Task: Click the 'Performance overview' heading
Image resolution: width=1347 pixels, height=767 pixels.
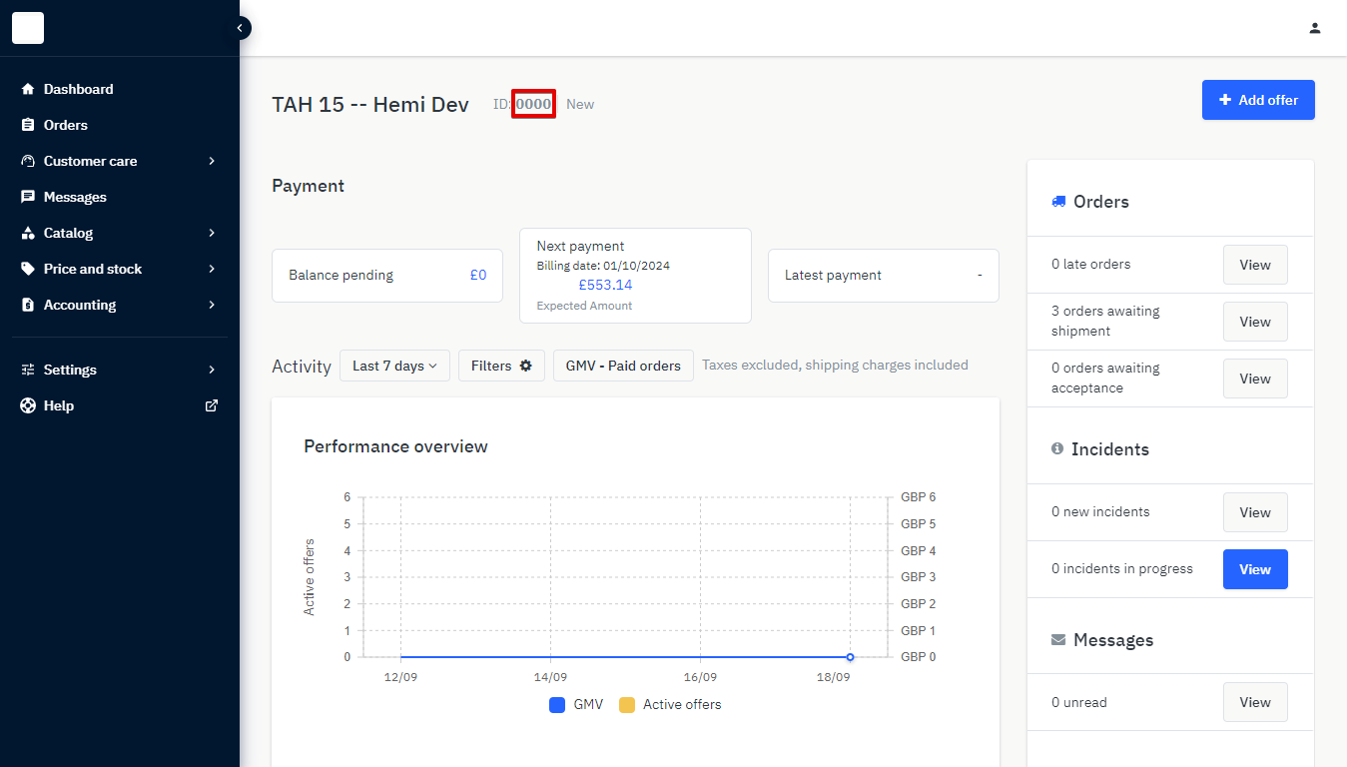Action: 395,446
